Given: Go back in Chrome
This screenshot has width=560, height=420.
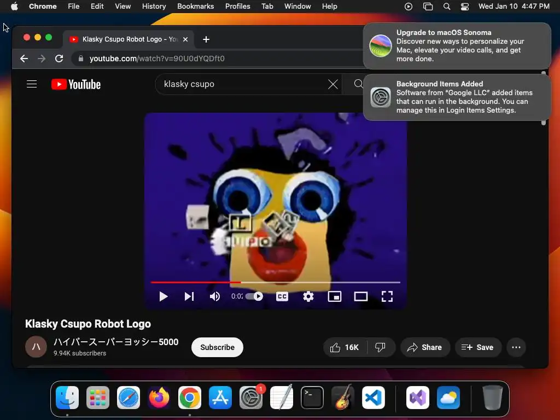Looking at the screenshot, I should pyautogui.click(x=24, y=59).
